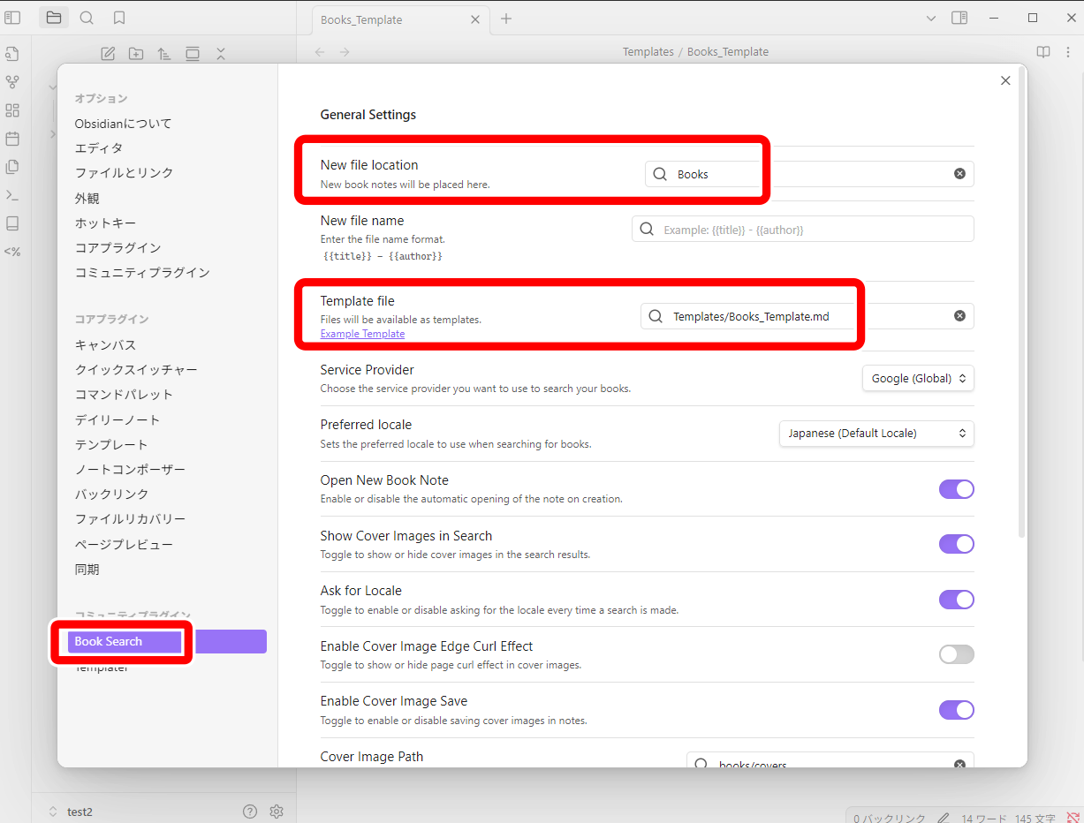Open the Example Template link

362,334
